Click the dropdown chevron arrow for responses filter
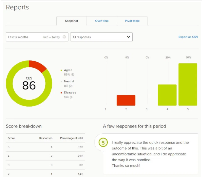Image resolution: width=202 pixels, height=177 pixels. (x=128, y=37)
